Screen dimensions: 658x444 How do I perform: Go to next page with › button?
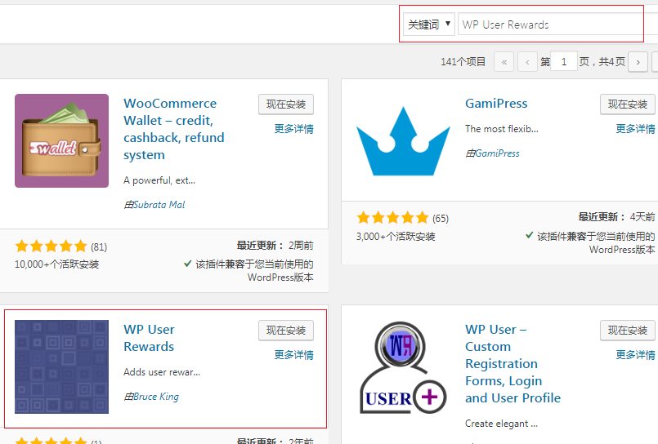click(638, 62)
